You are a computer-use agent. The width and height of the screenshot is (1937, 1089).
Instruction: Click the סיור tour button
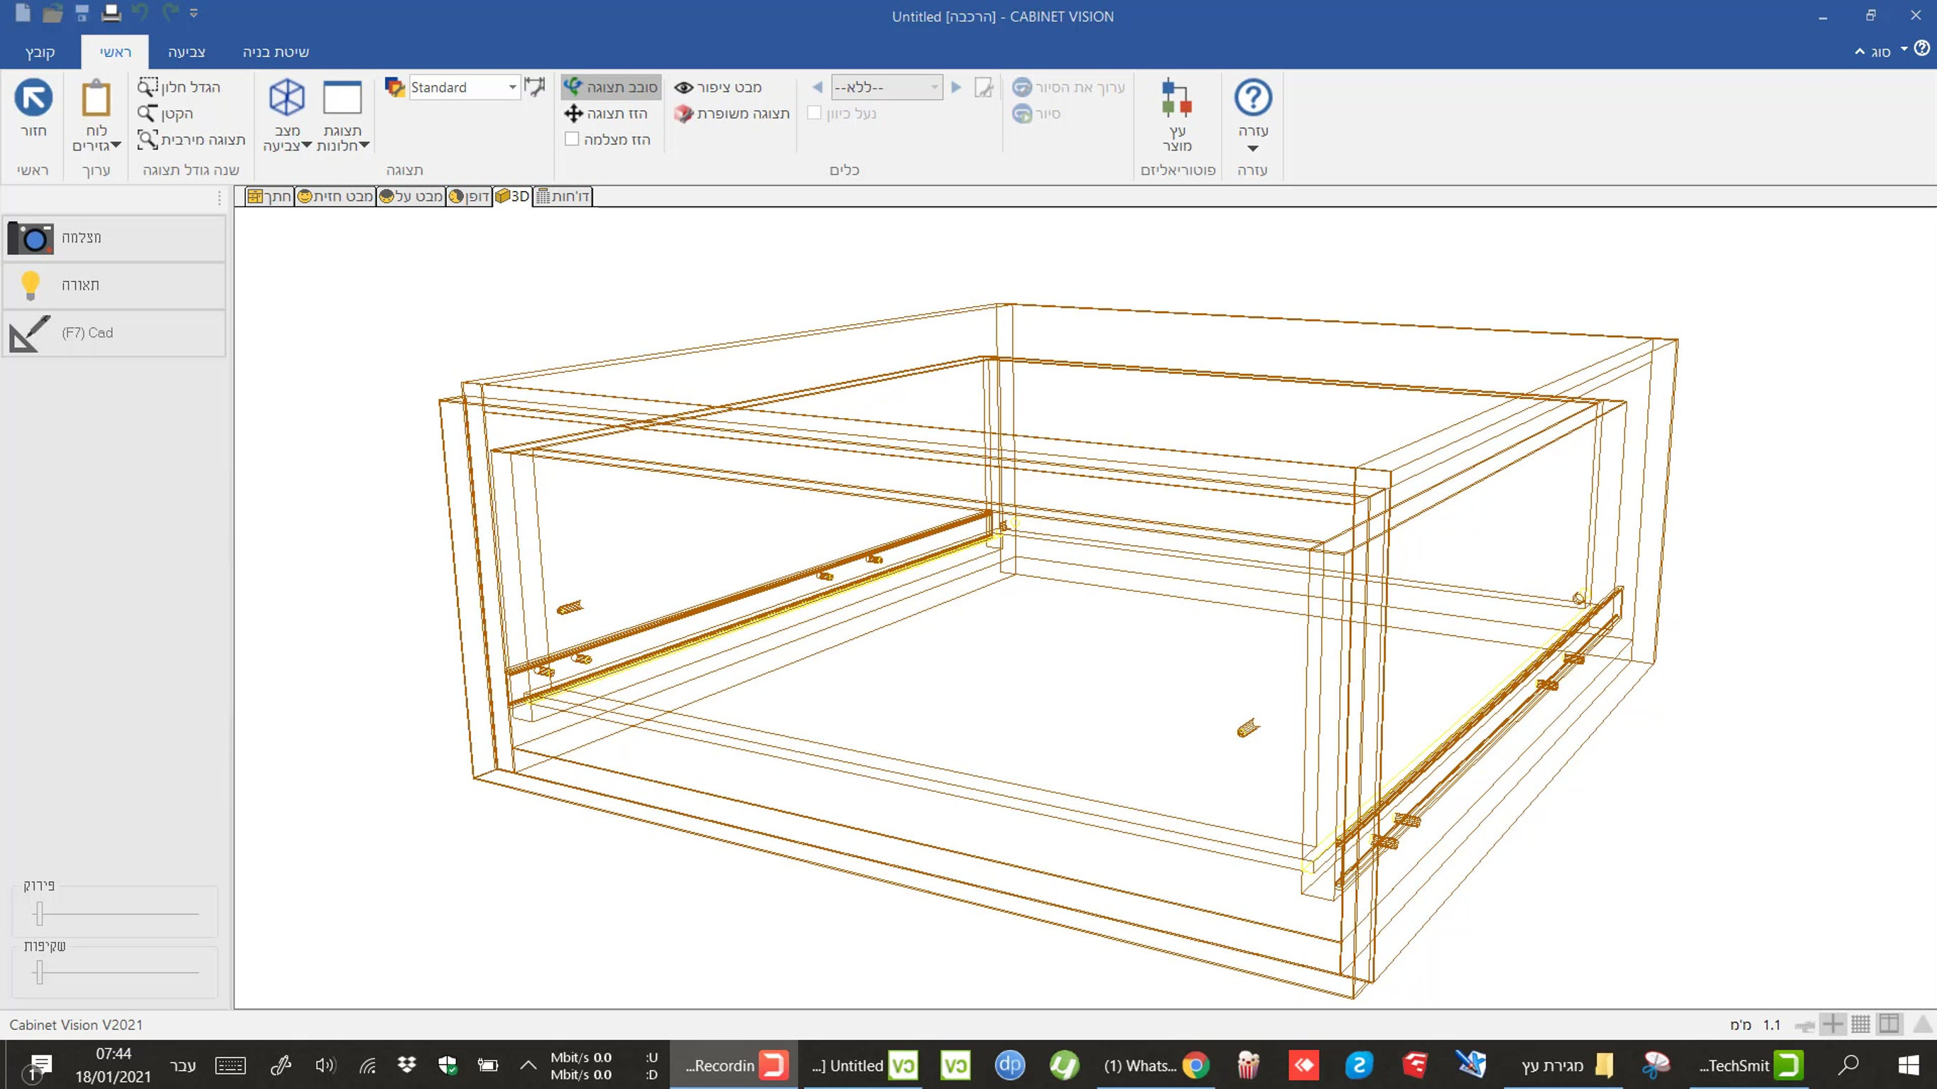click(x=1036, y=114)
